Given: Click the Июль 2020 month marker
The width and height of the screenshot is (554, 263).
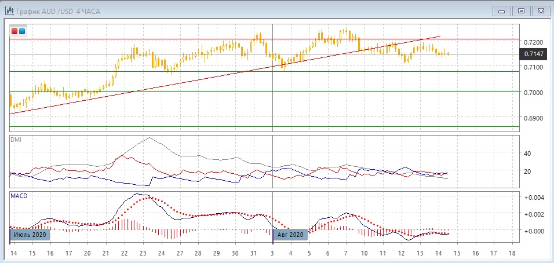Looking at the screenshot, I should (30, 235).
